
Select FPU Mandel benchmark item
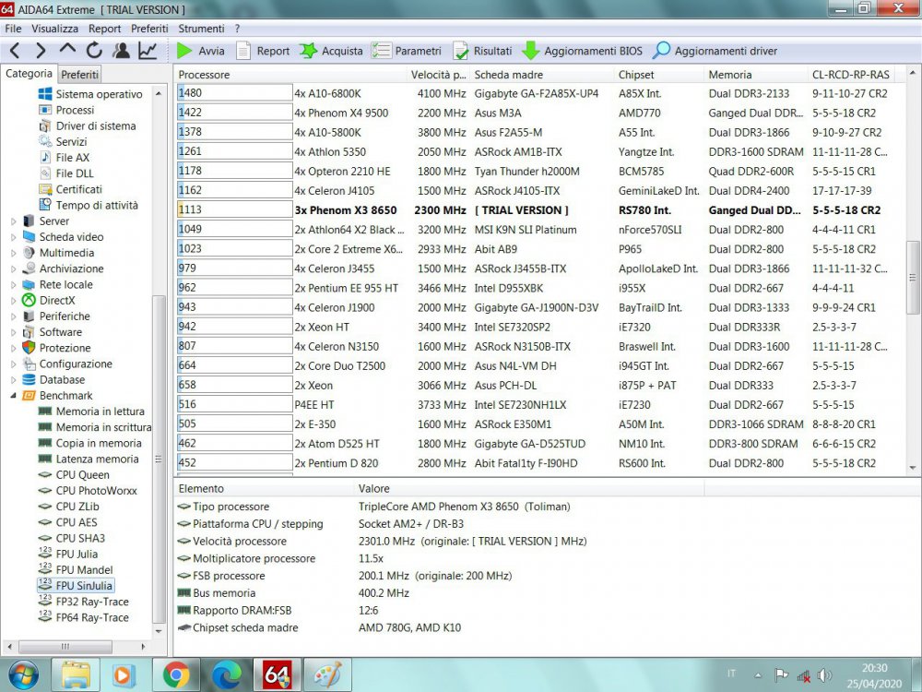[84, 570]
